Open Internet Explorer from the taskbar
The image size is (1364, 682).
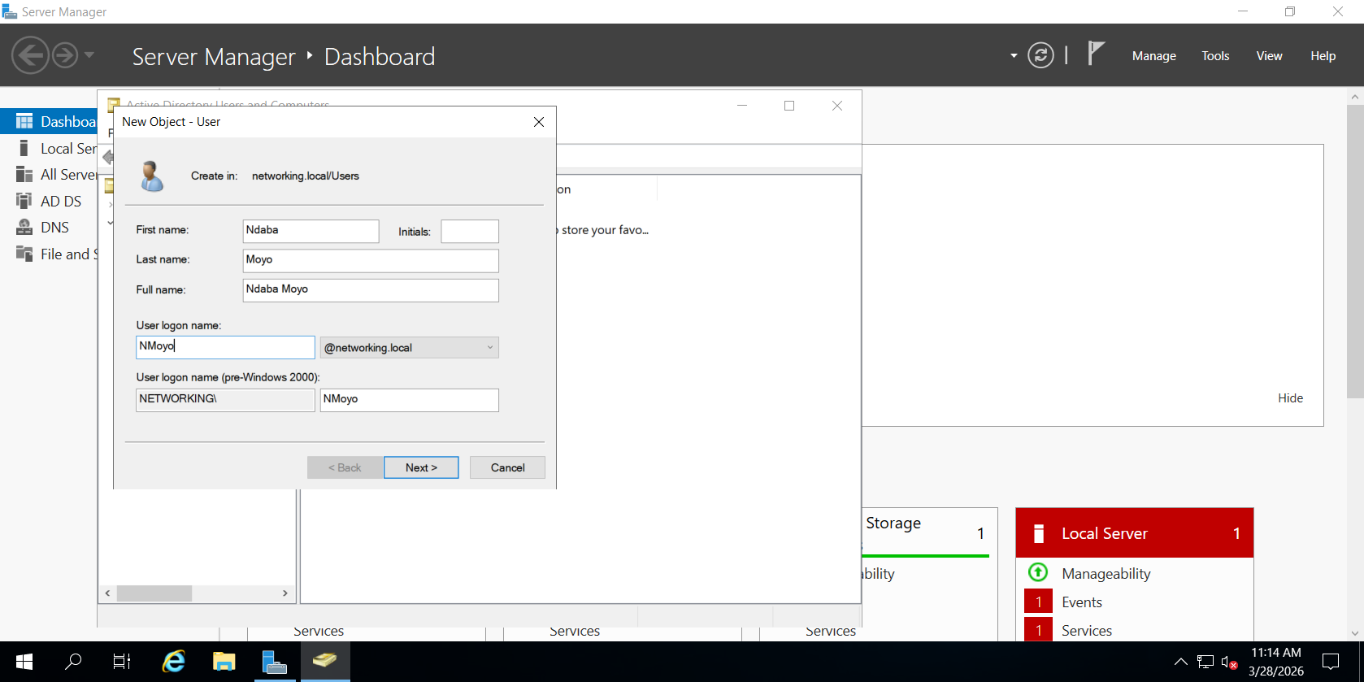pyautogui.click(x=174, y=662)
